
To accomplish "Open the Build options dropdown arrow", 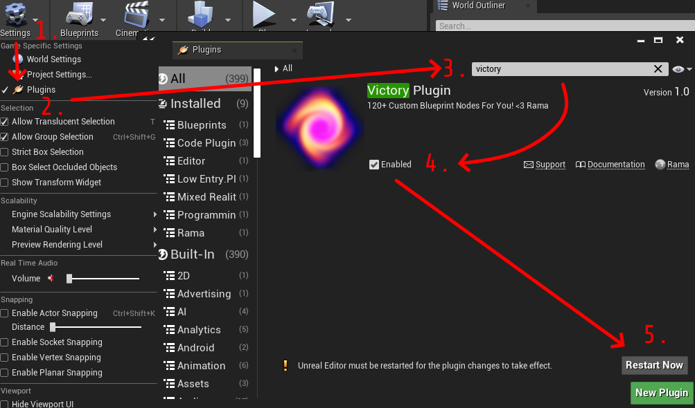I will click(x=228, y=20).
